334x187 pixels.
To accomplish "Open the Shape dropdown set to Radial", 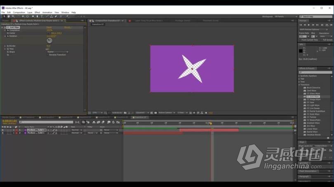I will tap(57, 52).
